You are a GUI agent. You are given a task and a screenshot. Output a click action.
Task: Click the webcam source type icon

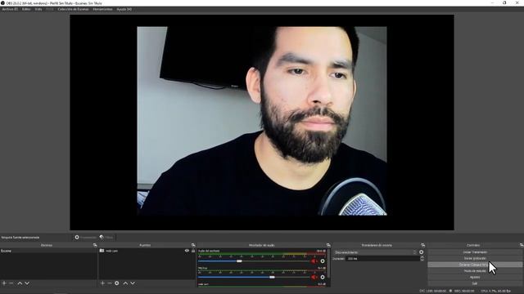click(x=102, y=251)
